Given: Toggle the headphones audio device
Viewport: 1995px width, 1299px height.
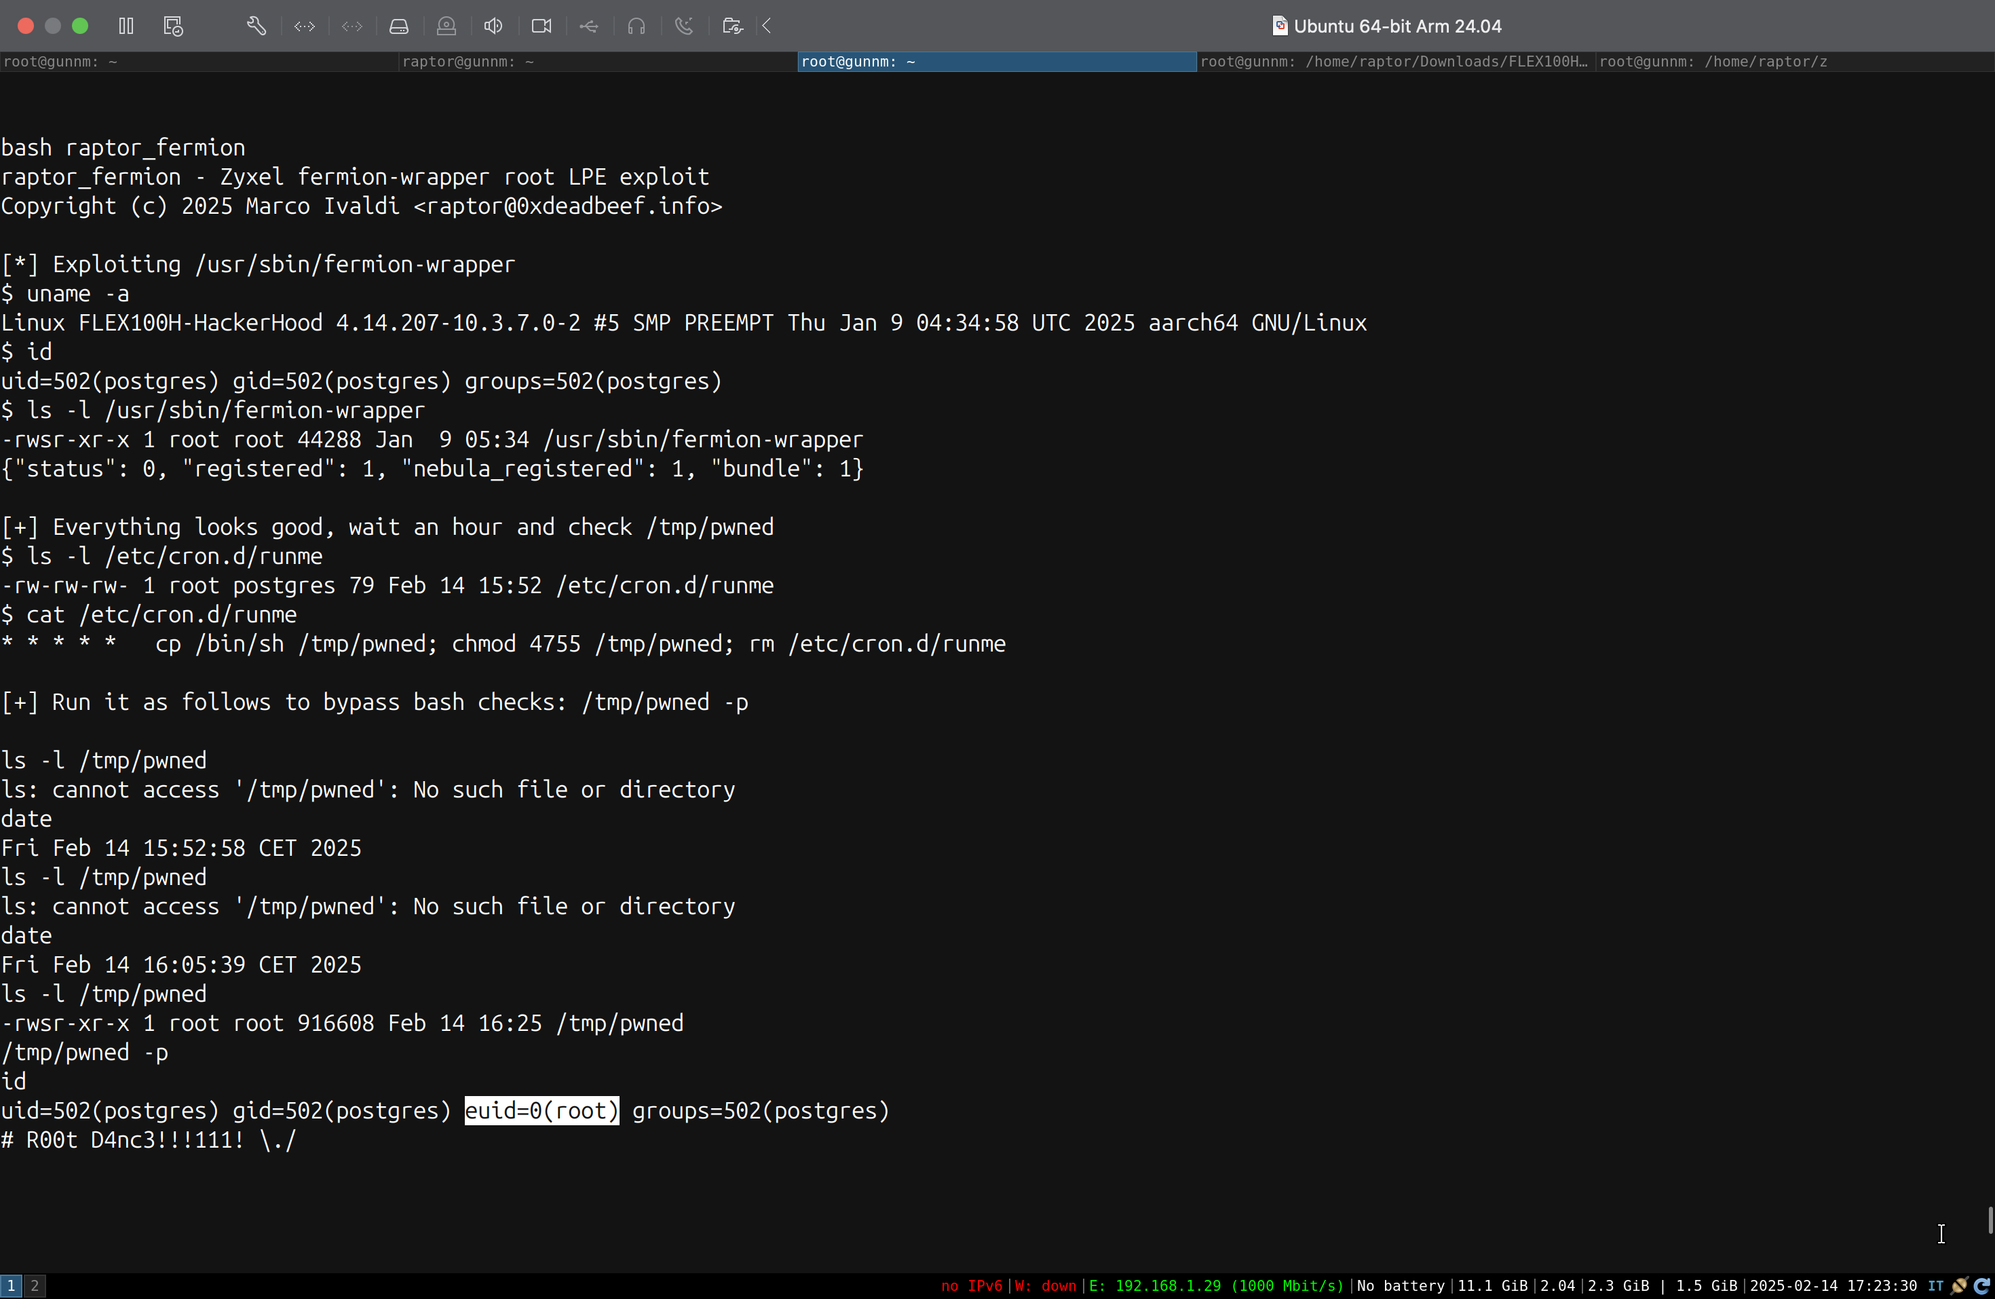Looking at the screenshot, I should [636, 26].
